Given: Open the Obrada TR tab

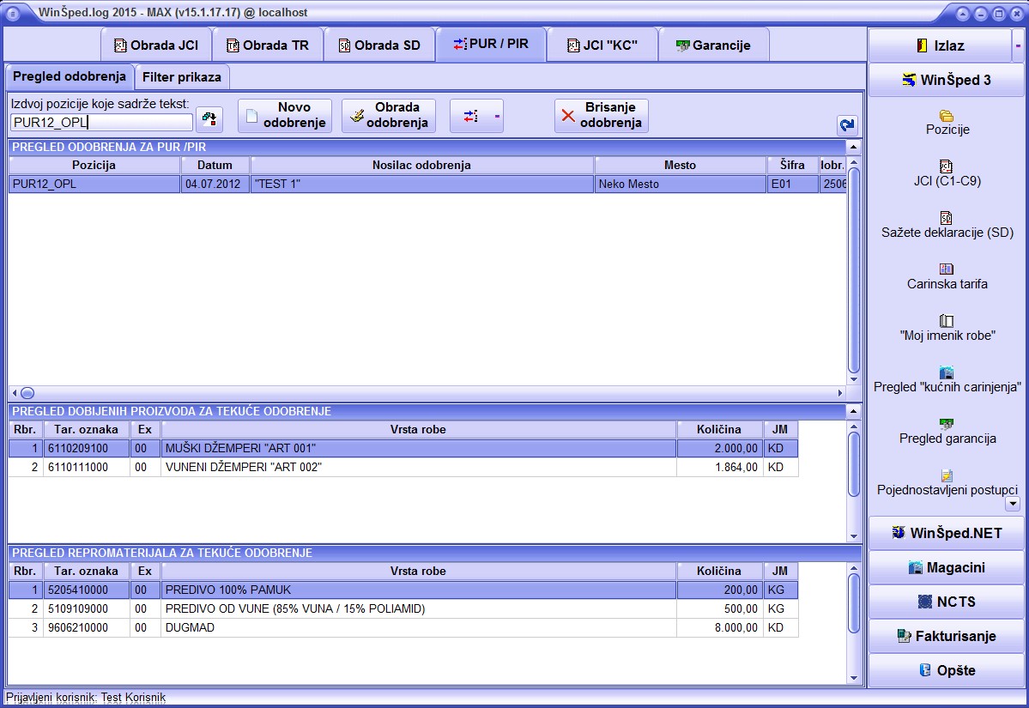Looking at the screenshot, I should (268, 45).
